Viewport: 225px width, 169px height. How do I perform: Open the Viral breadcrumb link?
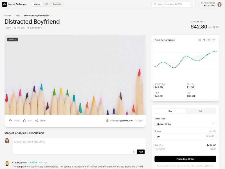(18, 15)
